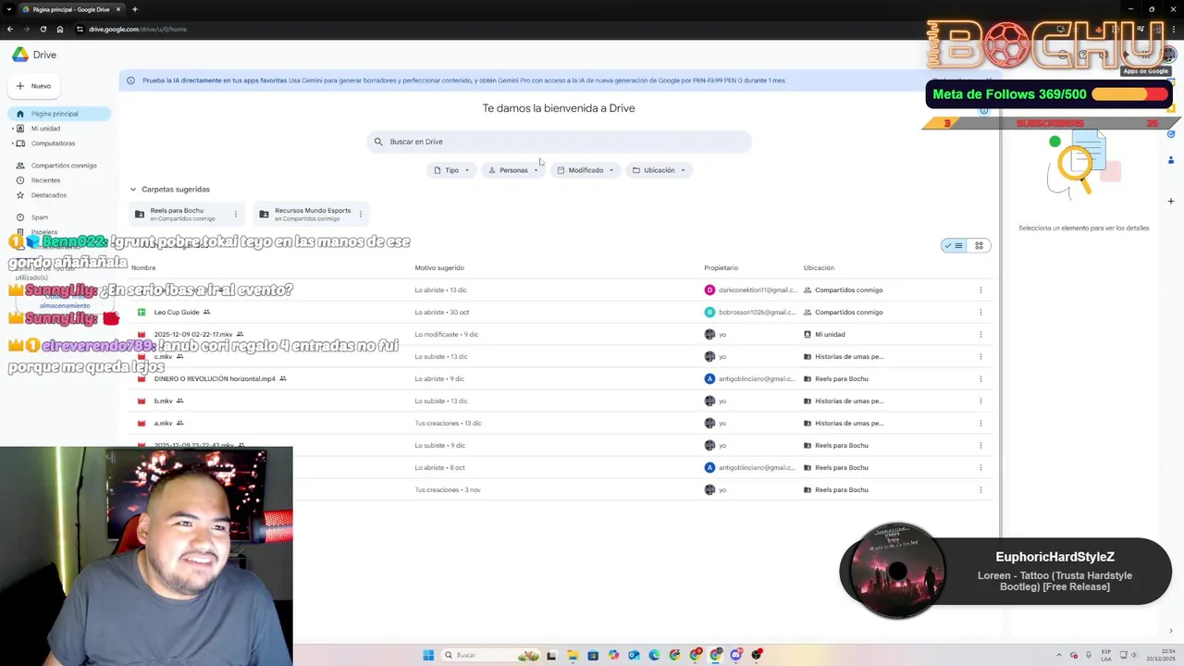
Task: Click the video icon beside b.mkv
Action: point(142,401)
